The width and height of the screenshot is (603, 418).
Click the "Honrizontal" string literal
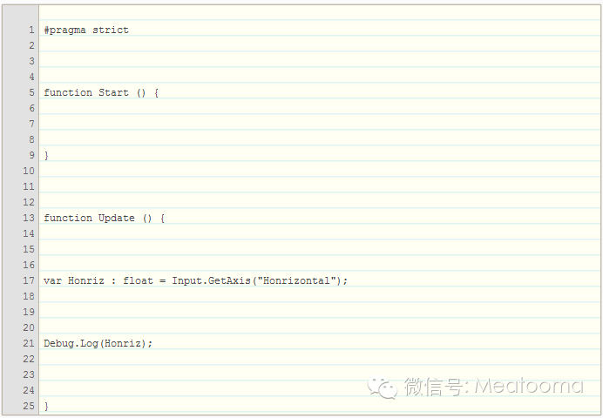[299, 280]
